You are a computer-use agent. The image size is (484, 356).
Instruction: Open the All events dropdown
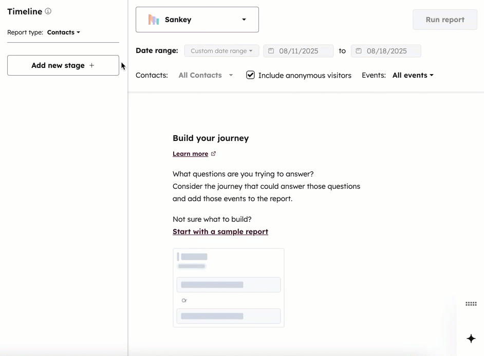coord(413,75)
